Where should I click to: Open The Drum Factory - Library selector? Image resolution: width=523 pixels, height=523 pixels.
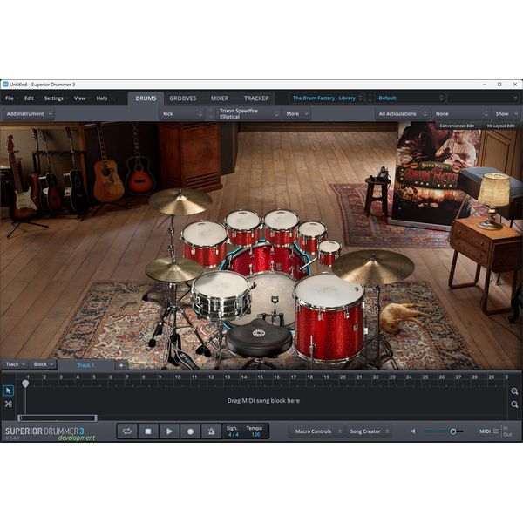[x=326, y=98]
